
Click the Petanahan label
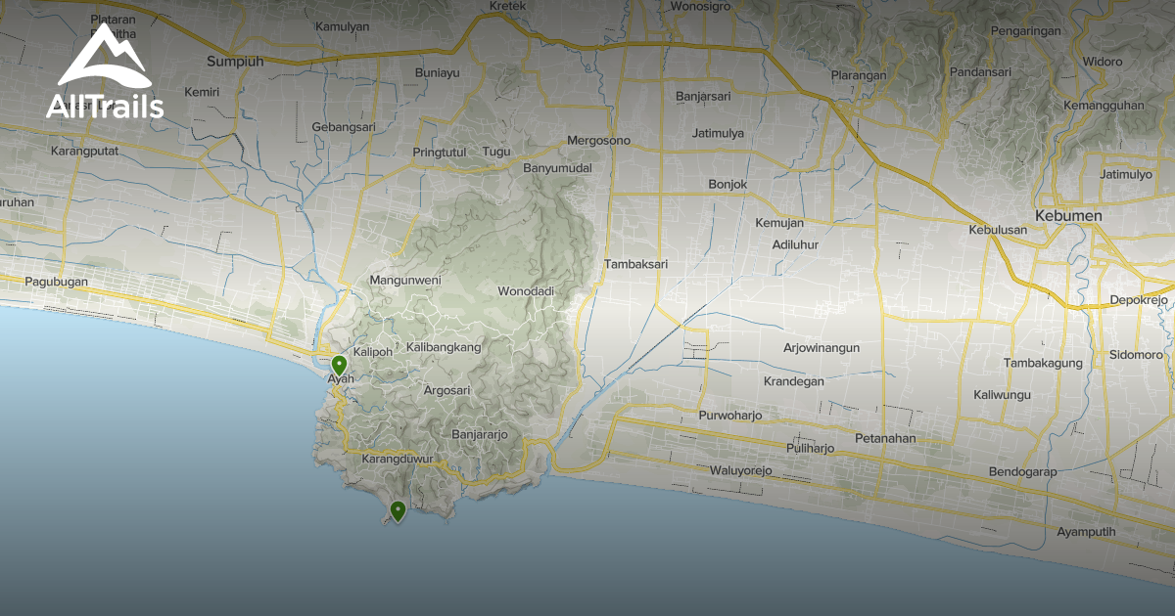coord(887,437)
